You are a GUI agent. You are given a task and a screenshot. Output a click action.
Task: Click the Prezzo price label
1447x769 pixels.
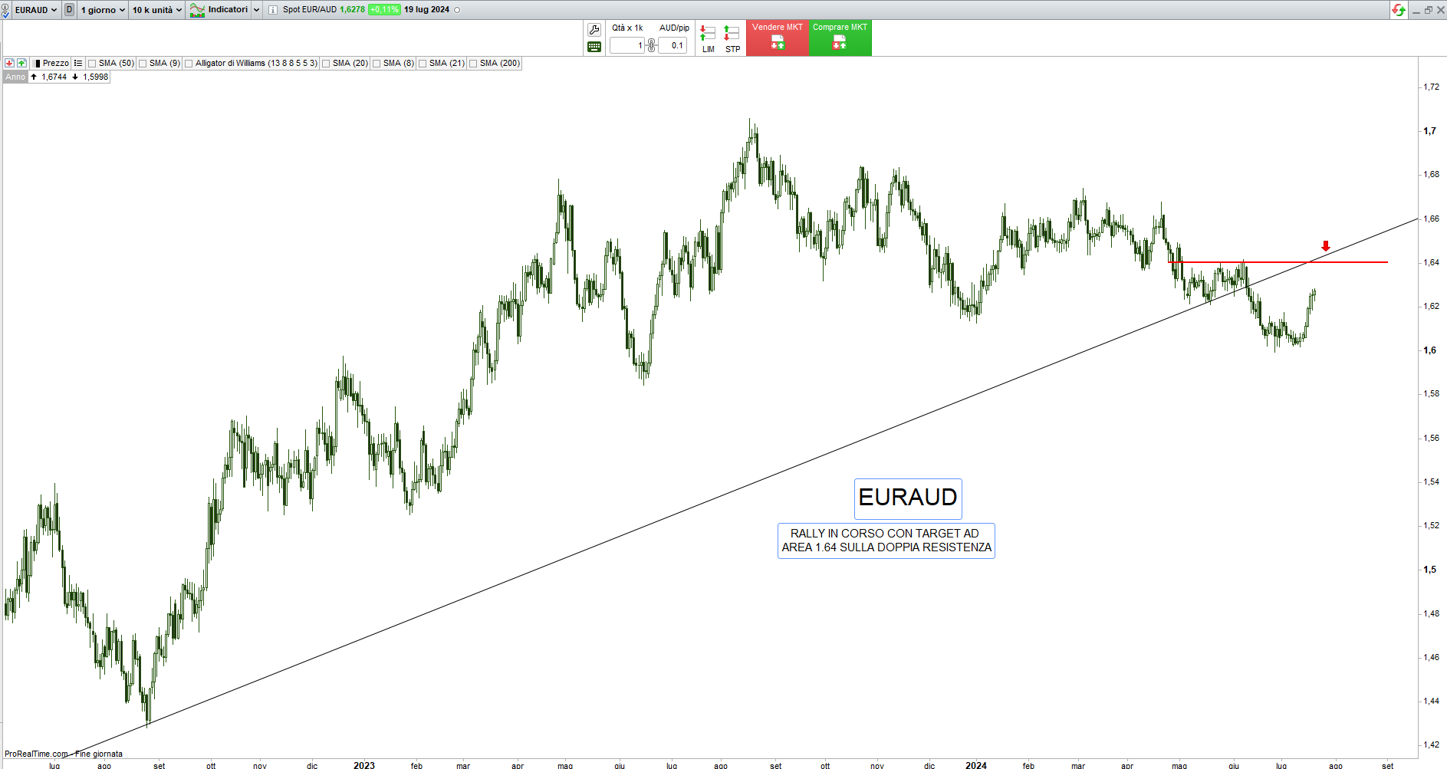pos(55,63)
